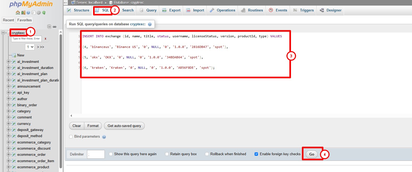Click the table icon beside api_key
This screenshot has height=172, width=412.
pos(14,92)
